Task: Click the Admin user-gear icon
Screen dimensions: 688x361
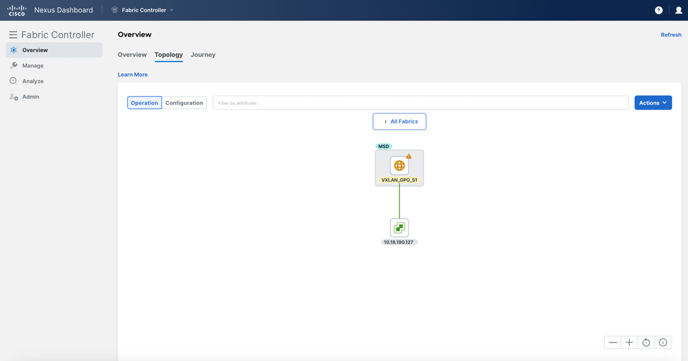Action: tap(13, 97)
